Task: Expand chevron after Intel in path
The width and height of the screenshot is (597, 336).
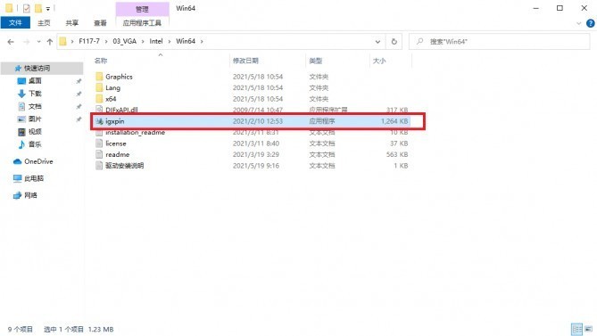Action: tap(170, 41)
